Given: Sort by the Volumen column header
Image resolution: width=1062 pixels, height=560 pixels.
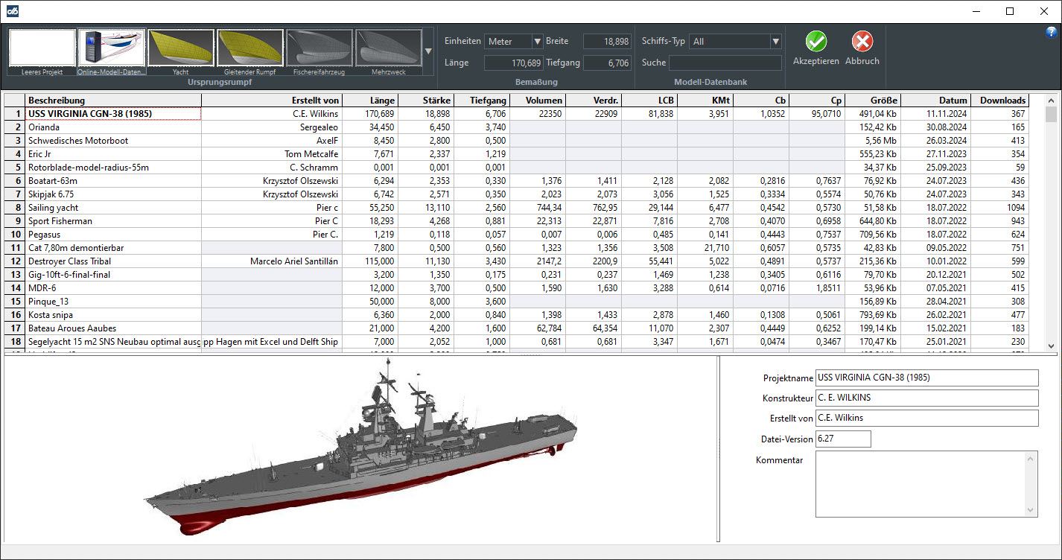Looking at the screenshot, I should (538, 101).
